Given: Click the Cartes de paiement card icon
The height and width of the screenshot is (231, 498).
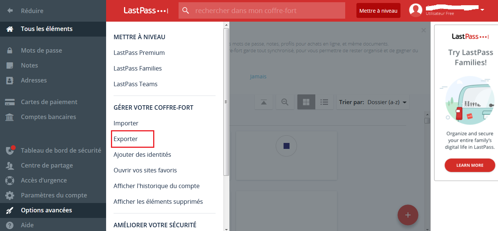Looking at the screenshot, I should [10, 102].
